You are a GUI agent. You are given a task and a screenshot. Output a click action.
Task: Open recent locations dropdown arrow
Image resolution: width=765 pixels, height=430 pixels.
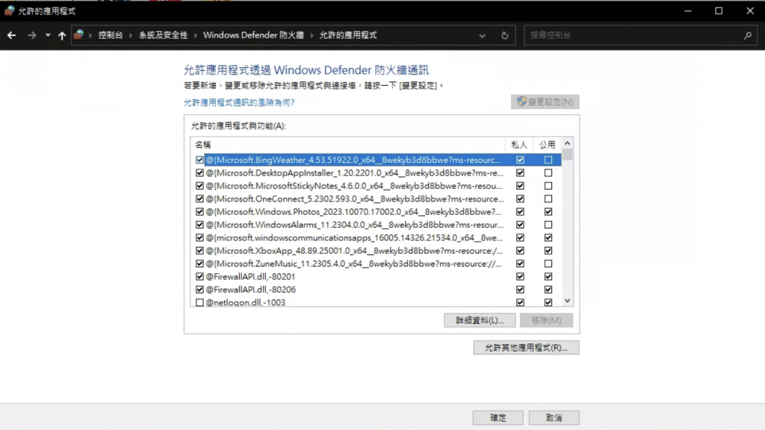point(48,35)
